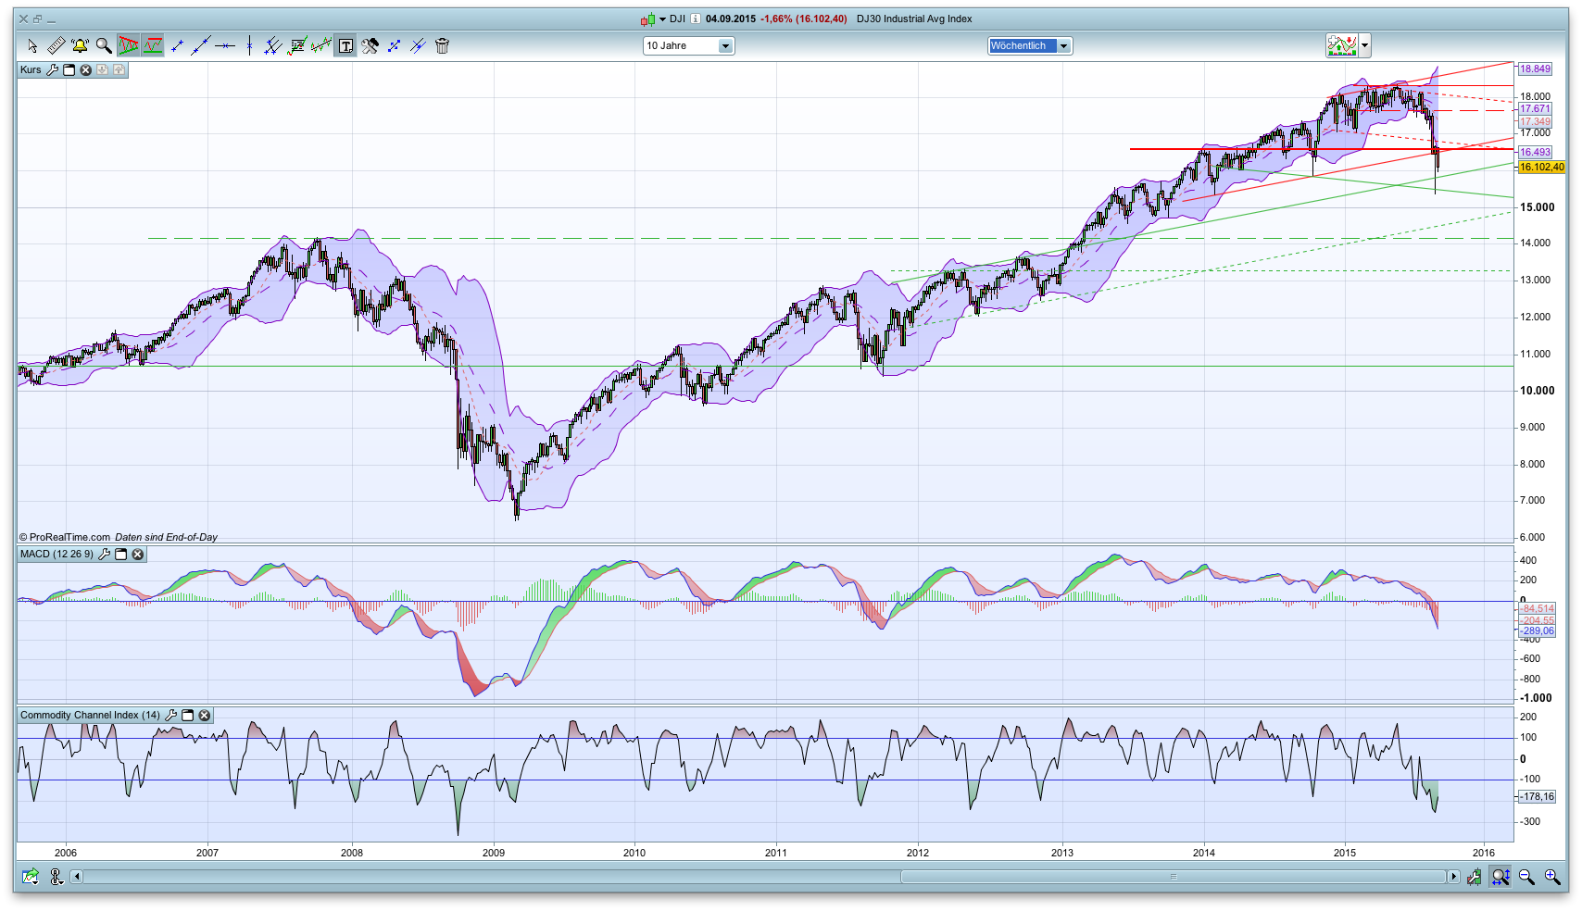This screenshot has width=1582, height=911.
Task: Expand the new chart type dropdown arrow
Action: (1364, 45)
